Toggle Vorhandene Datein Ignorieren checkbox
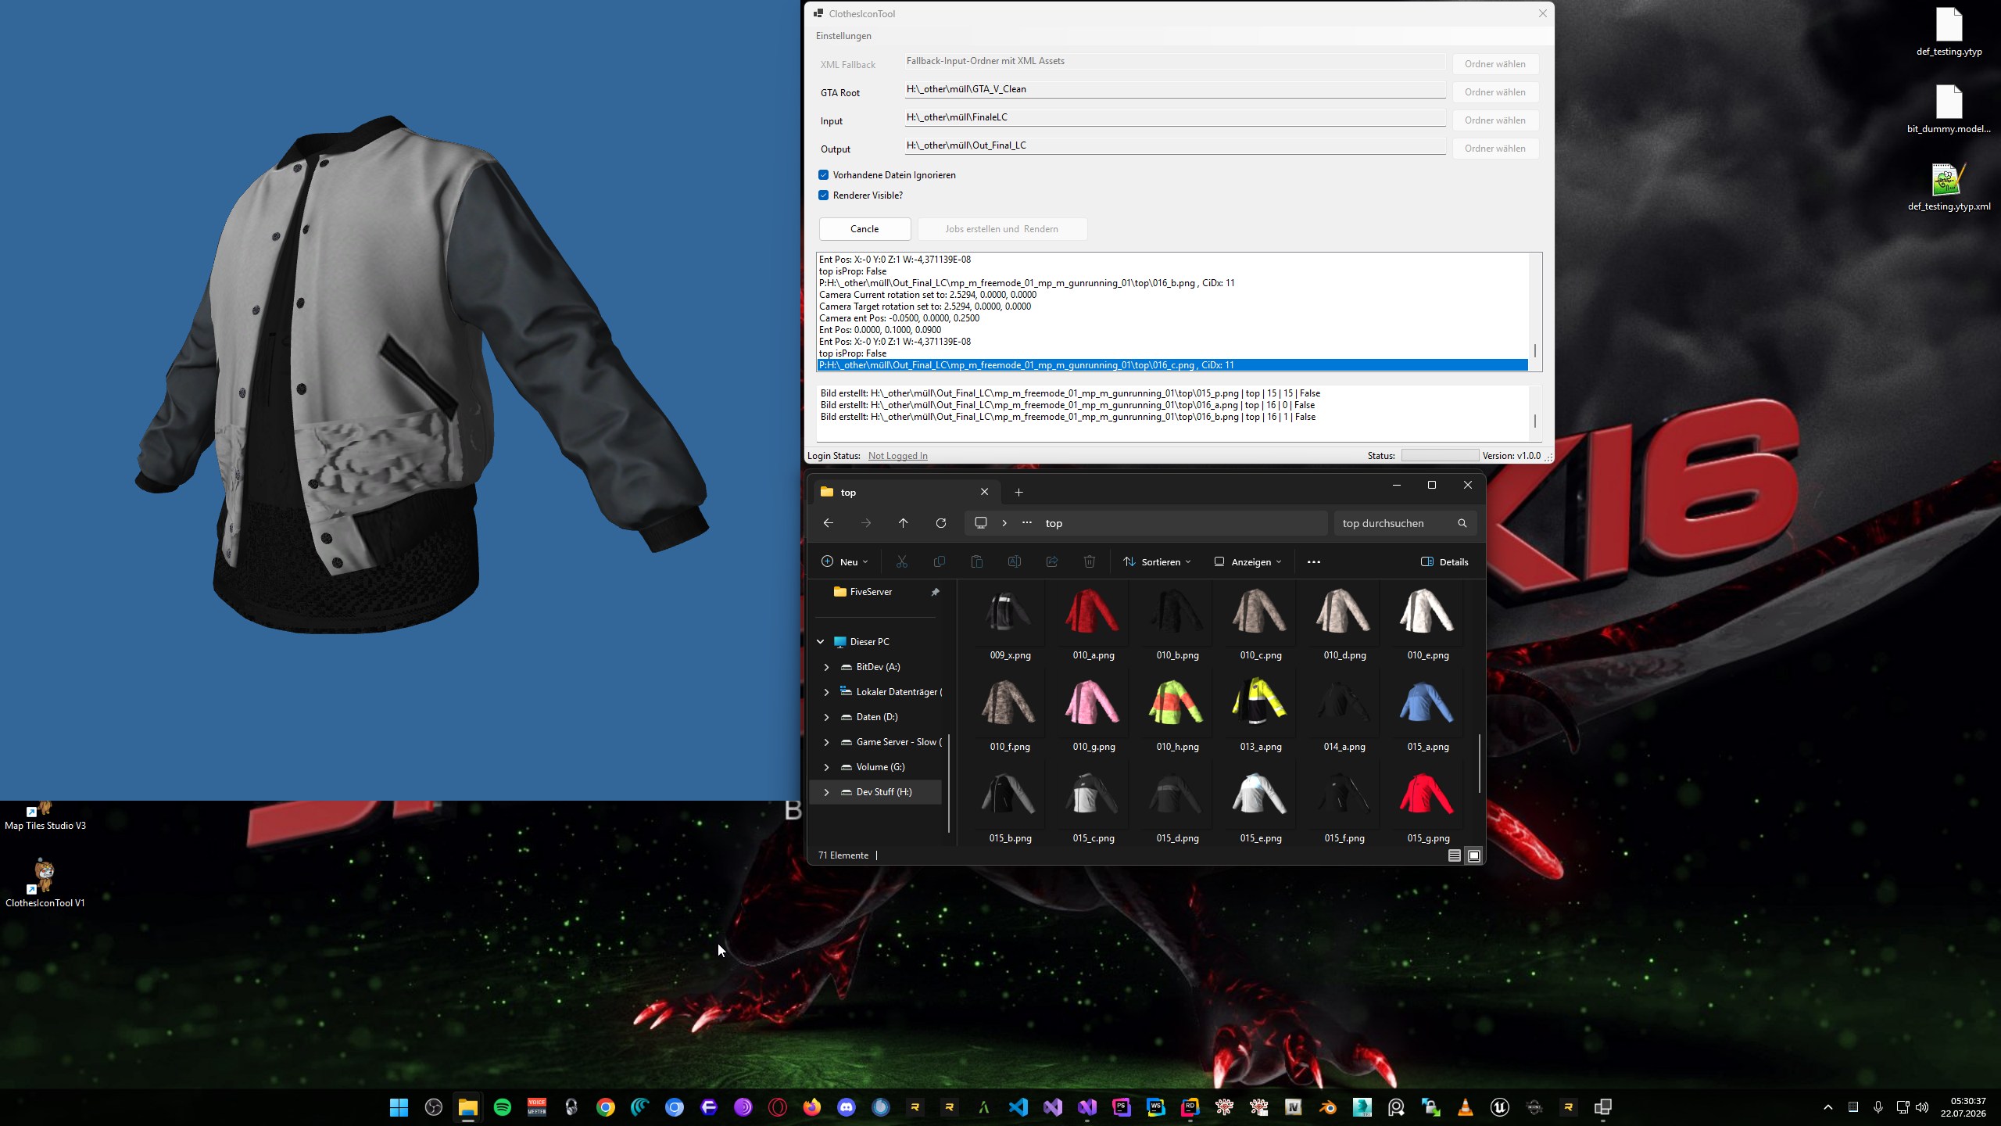Screen dimensions: 2001x1126 tap(823, 175)
